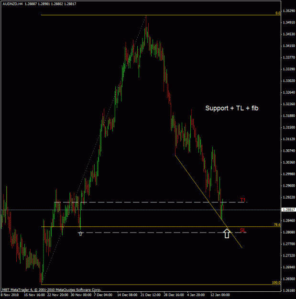
Task: Click the 1.27700 price axis label
Action: (x=289, y=244)
